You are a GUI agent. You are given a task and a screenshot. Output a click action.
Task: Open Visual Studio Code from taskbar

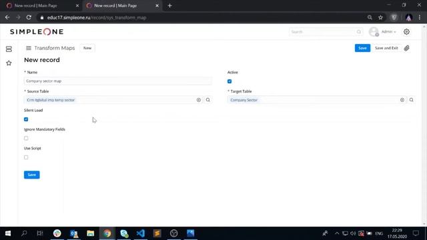click(x=141, y=233)
